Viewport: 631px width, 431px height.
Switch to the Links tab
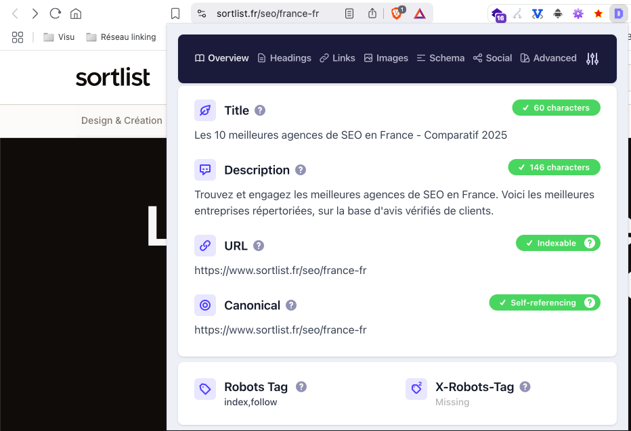337,58
